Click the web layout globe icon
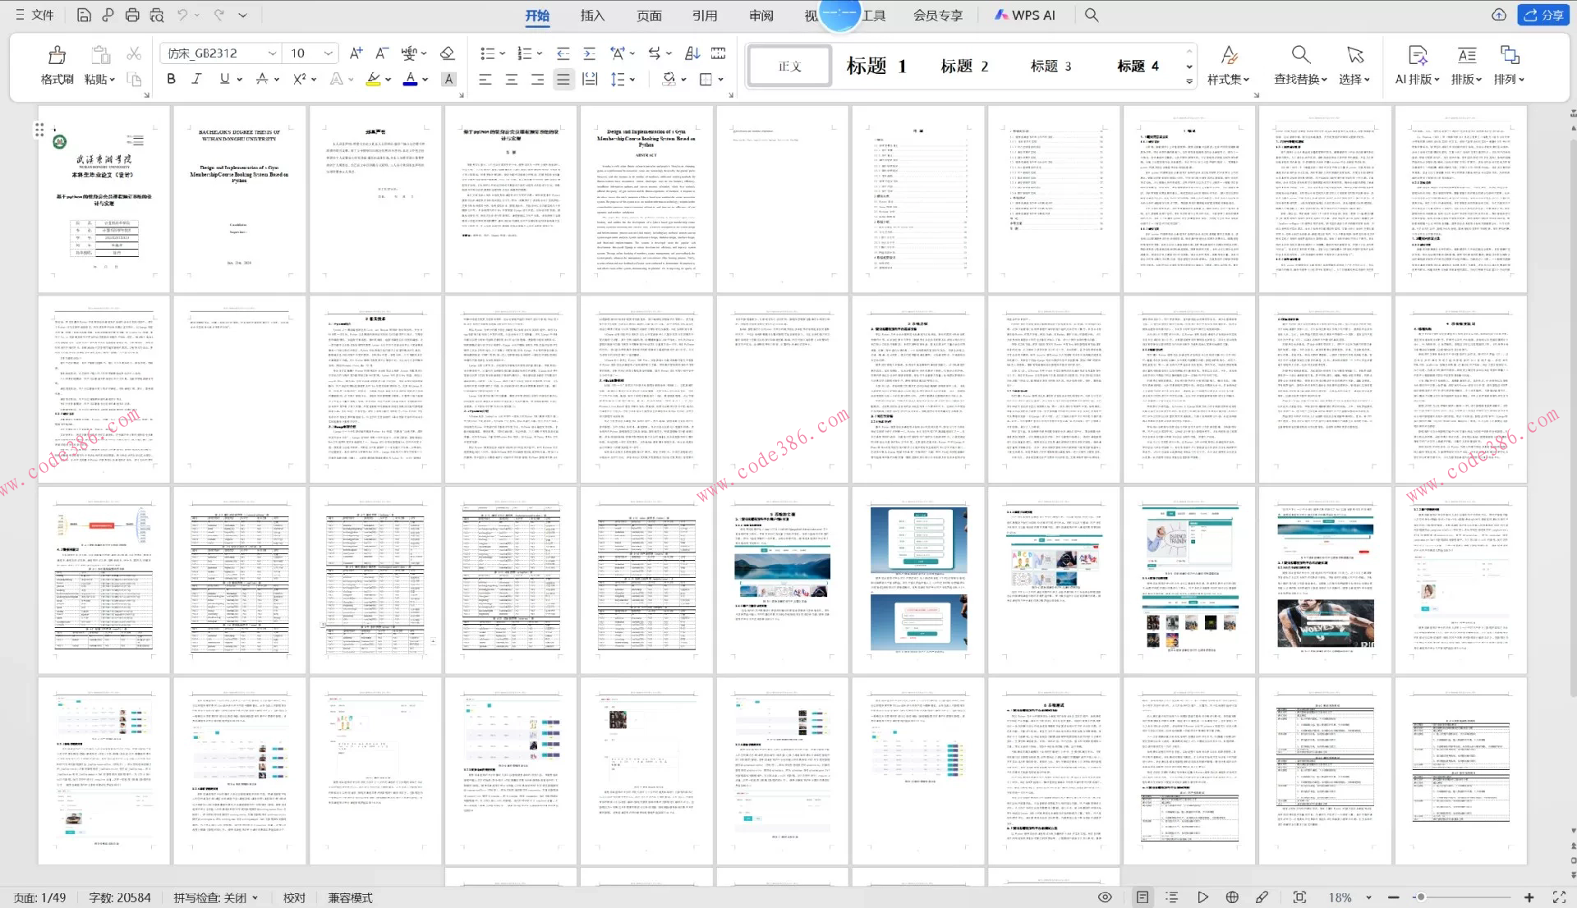Screen dimensions: 1577x908 point(1232,897)
